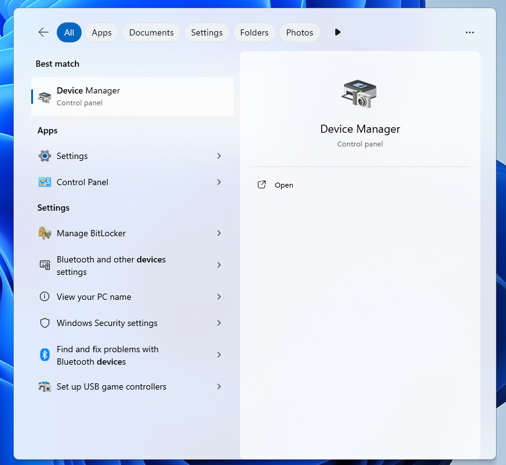Image resolution: width=506 pixels, height=465 pixels.
Task: Click the USB game controllers icon
Action: (44, 386)
